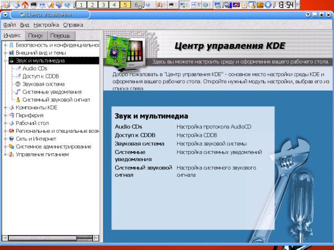Screen dimensions: 334x250
Task: Click the Звуковая система speaker icon
Action: click(18, 84)
